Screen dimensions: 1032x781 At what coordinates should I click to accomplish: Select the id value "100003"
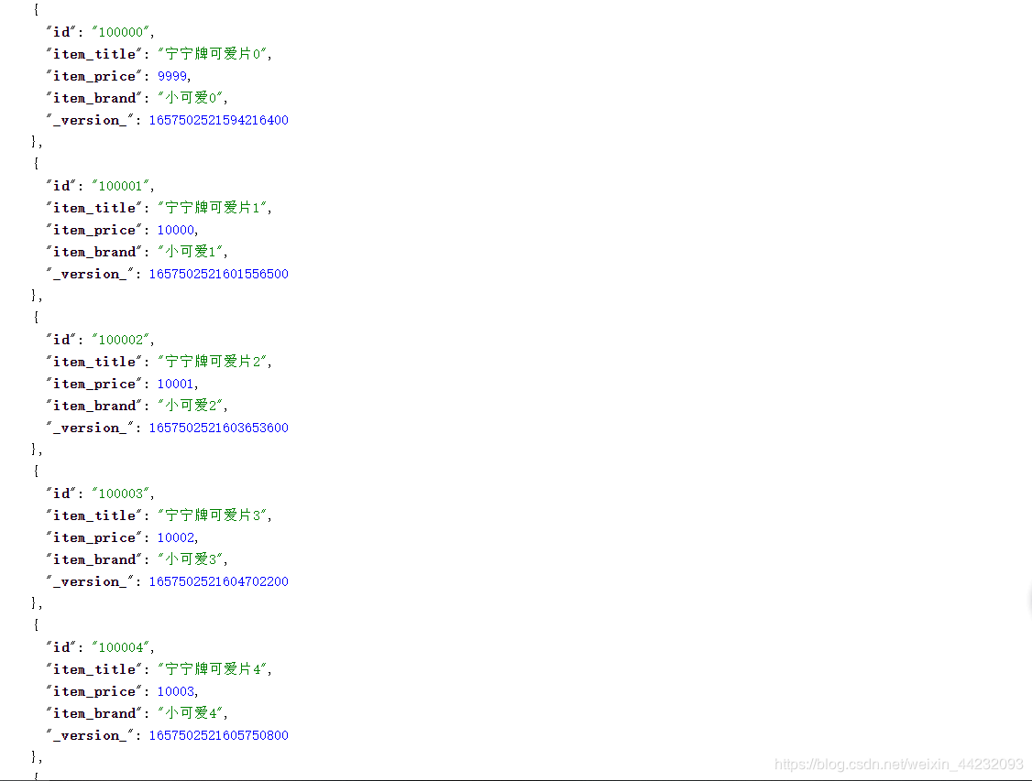pyautogui.click(x=121, y=494)
